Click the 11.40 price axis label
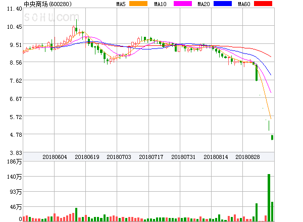Image resolution: width=303 pixels, height=222 pixels. tap(15, 9)
